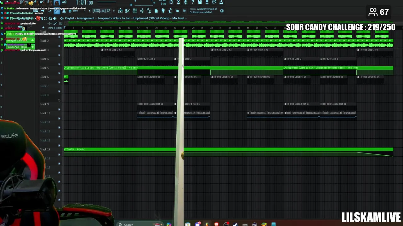Save project with the floppy disk icon

point(200,2)
